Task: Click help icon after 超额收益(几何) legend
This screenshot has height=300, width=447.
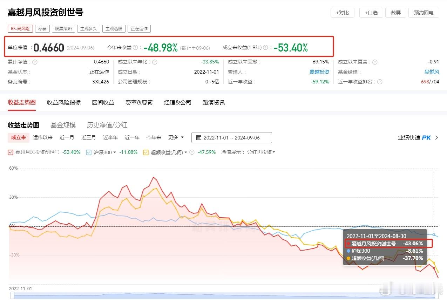Action: click(192, 152)
